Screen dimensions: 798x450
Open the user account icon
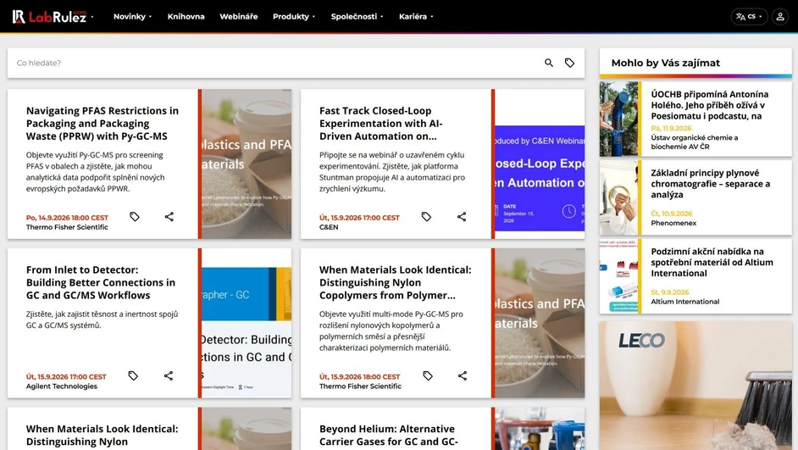[779, 16]
